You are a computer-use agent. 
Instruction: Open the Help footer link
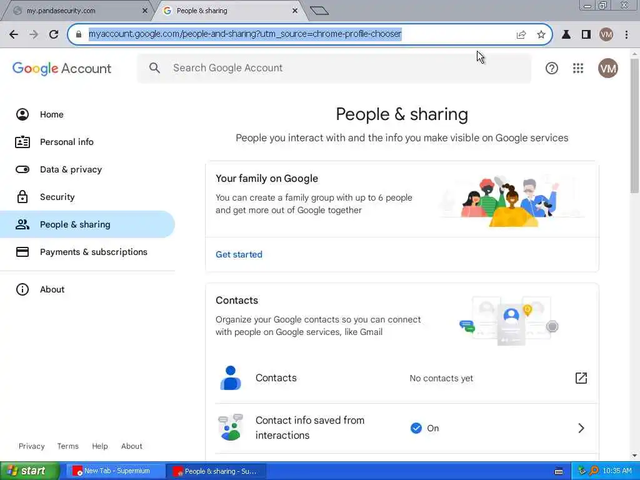[x=99, y=446]
